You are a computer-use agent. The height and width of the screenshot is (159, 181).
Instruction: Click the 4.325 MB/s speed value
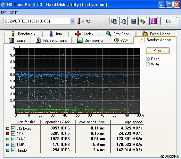[131, 128]
